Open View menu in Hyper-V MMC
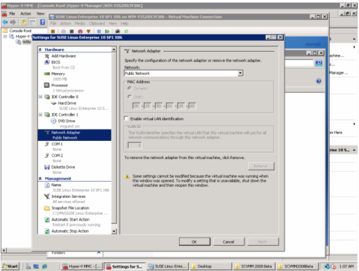The image size is (359, 271). 41,14
